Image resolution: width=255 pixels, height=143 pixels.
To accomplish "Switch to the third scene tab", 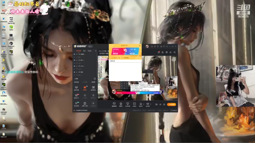I will tap(90, 51).
